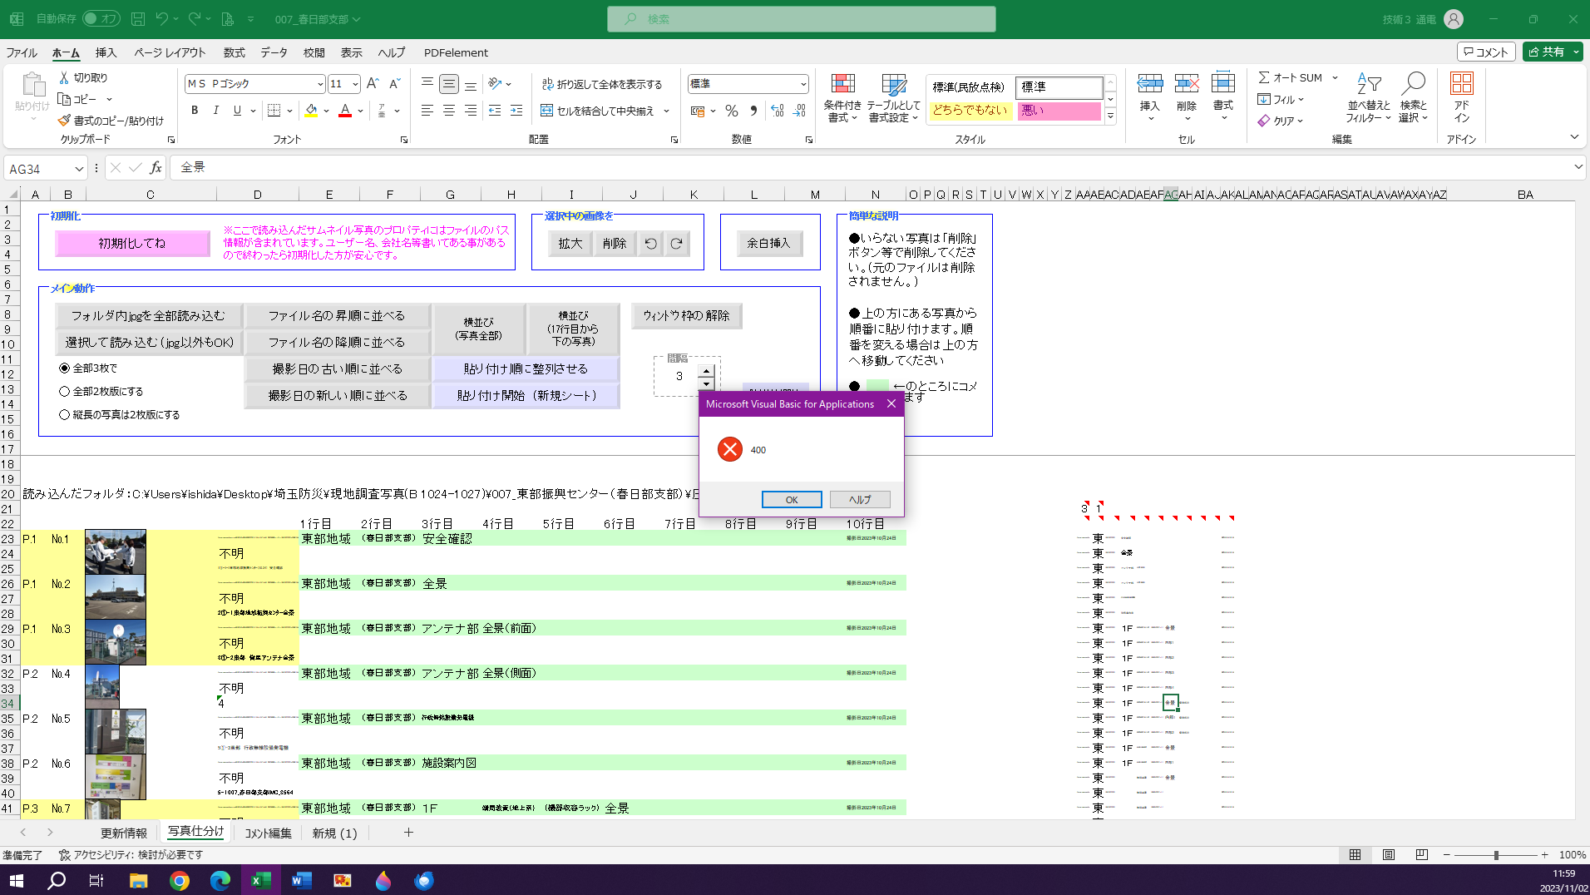Viewport: 1590px width, 895px height.
Task: Open the ページ レイアウト ribbon tab
Action: pyautogui.click(x=170, y=52)
